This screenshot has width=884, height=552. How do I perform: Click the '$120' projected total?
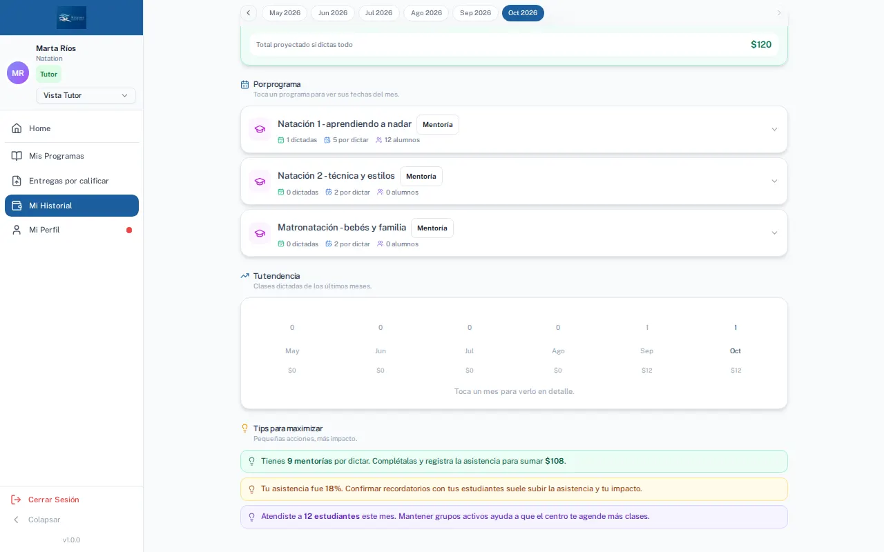[x=761, y=45]
